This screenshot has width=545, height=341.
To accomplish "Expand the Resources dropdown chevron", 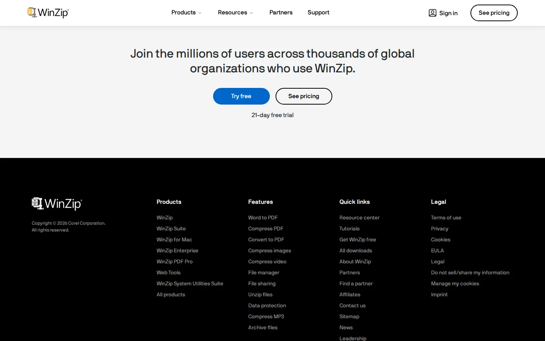I will (251, 13).
